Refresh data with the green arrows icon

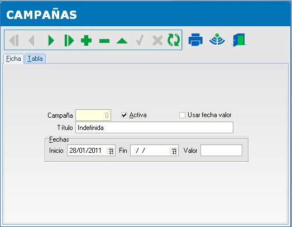click(x=174, y=40)
